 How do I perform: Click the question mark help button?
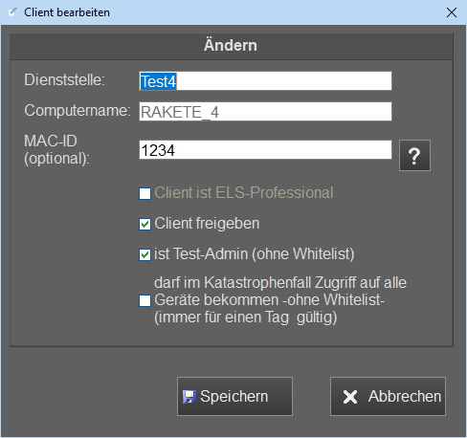coord(414,156)
